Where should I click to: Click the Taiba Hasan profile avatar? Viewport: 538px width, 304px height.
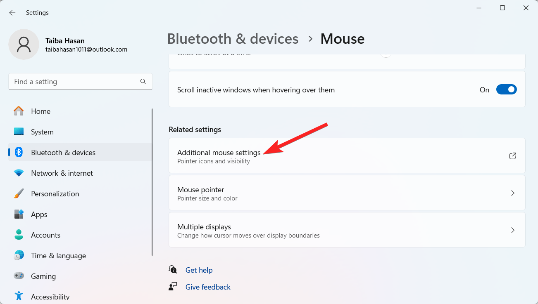click(24, 44)
